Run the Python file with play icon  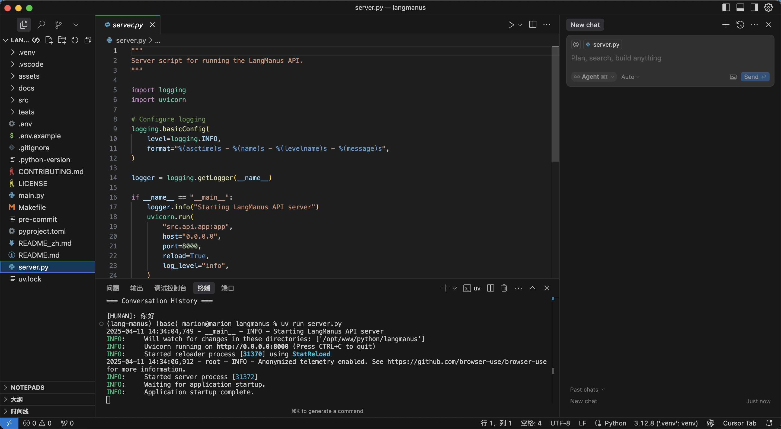click(511, 25)
